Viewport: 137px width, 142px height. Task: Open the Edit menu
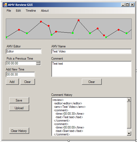pyautogui.click(x=18, y=11)
